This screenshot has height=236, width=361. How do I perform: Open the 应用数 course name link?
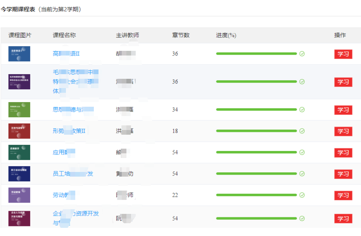coord(64,152)
